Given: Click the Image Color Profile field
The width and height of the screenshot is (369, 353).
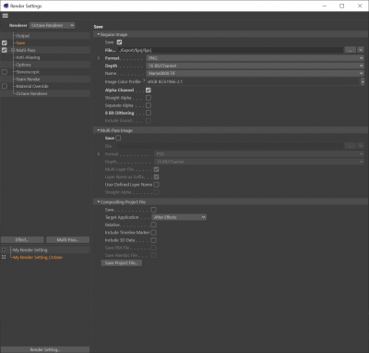Looking at the screenshot, I should coord(253,81).
